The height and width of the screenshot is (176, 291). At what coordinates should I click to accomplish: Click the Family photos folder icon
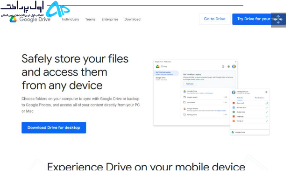click(185, 115)
